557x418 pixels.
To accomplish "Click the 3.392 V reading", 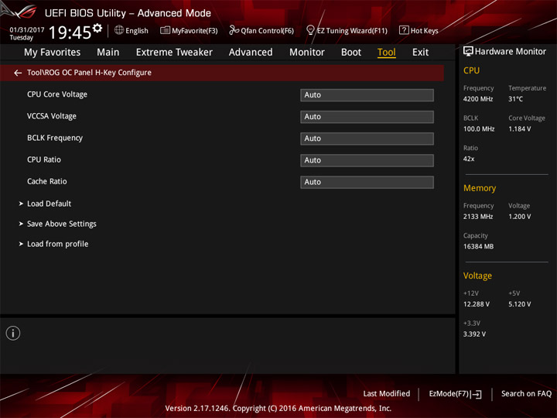I will (x=474, y=334).
